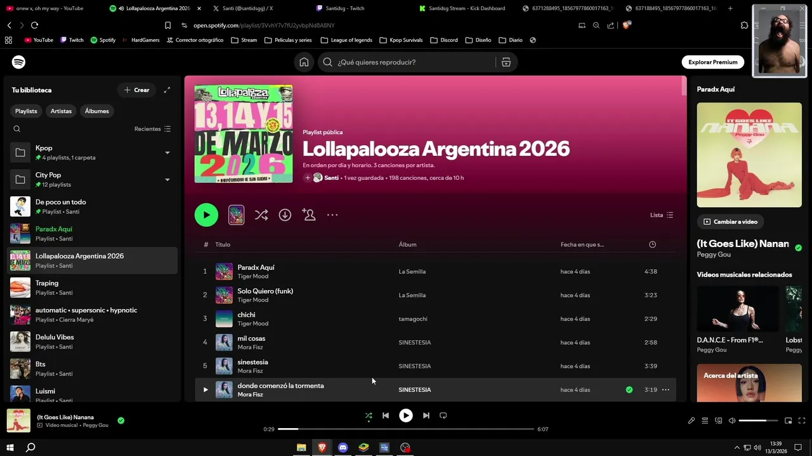
Task: Open the Diseño bookmarks folder
Action: tap(478, 40)
